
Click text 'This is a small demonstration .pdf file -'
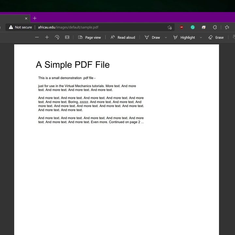pyautogui.click(x=67, y=78)
